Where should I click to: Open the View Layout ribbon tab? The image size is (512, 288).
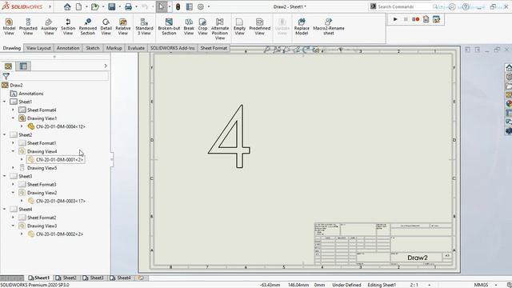(x=39, y=48)
